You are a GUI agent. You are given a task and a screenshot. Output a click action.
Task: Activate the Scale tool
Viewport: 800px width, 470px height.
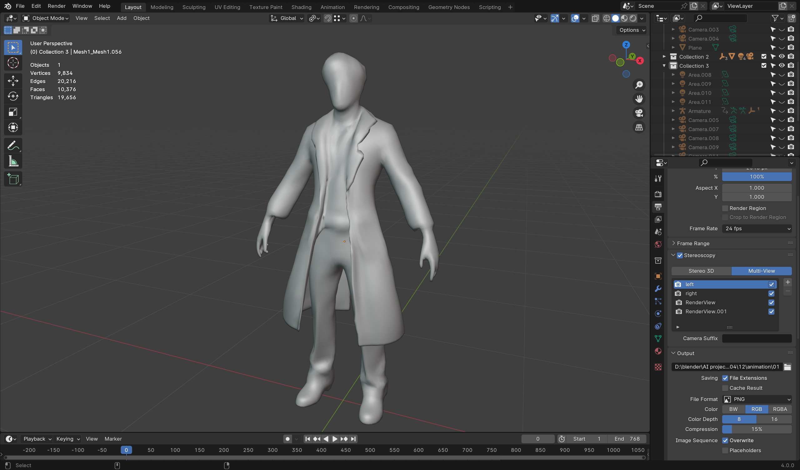(x=13, y=112)
